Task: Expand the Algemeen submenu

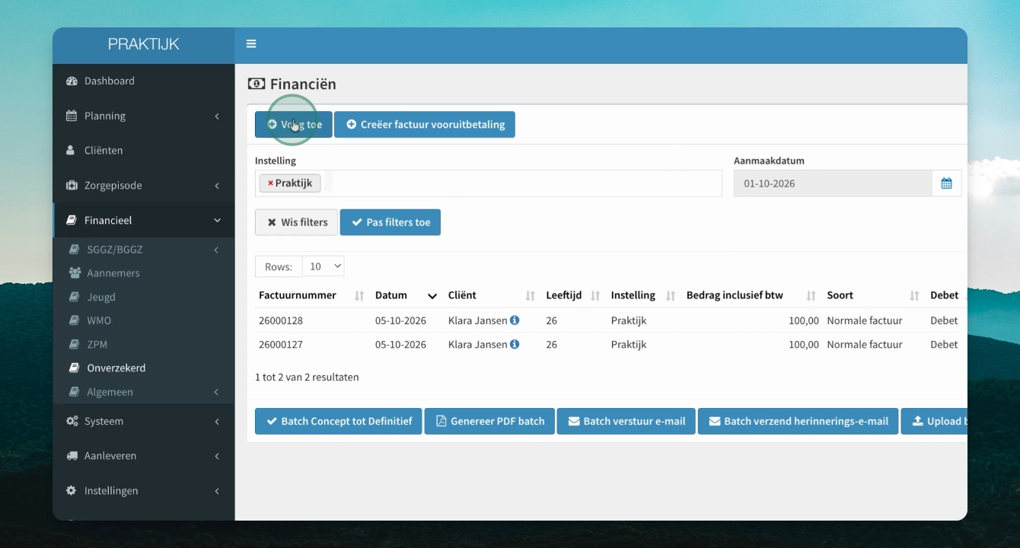Action: click(x=144, y=392)
